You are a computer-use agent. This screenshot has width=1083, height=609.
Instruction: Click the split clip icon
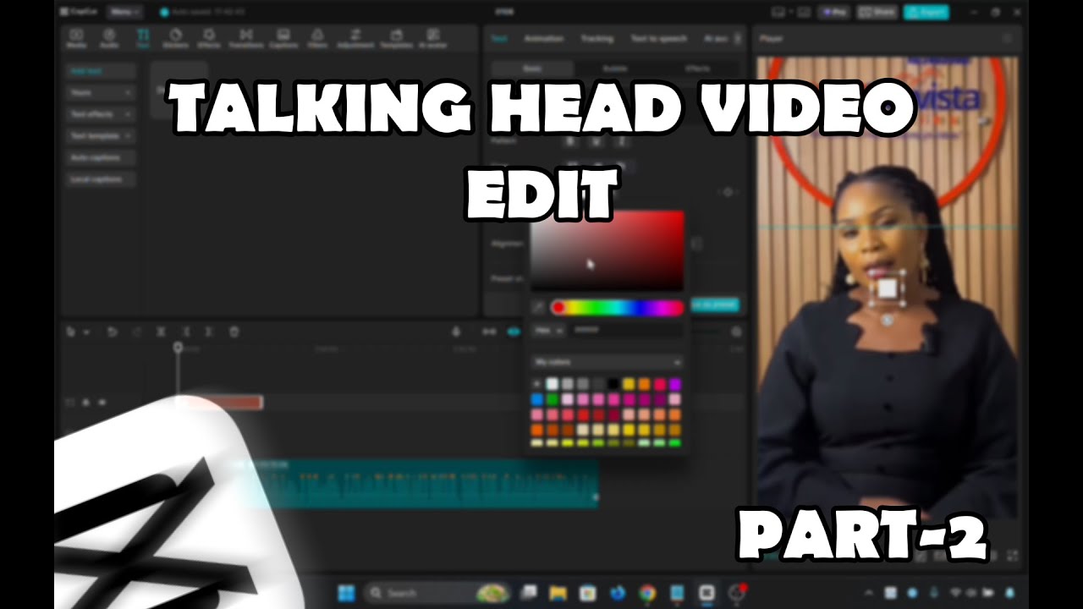point(161,332)
